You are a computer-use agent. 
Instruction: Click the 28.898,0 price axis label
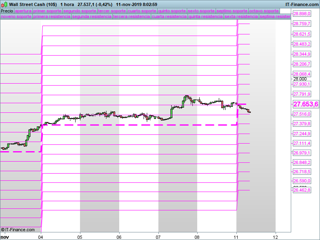pyautogui.click(x=302, y=14)
